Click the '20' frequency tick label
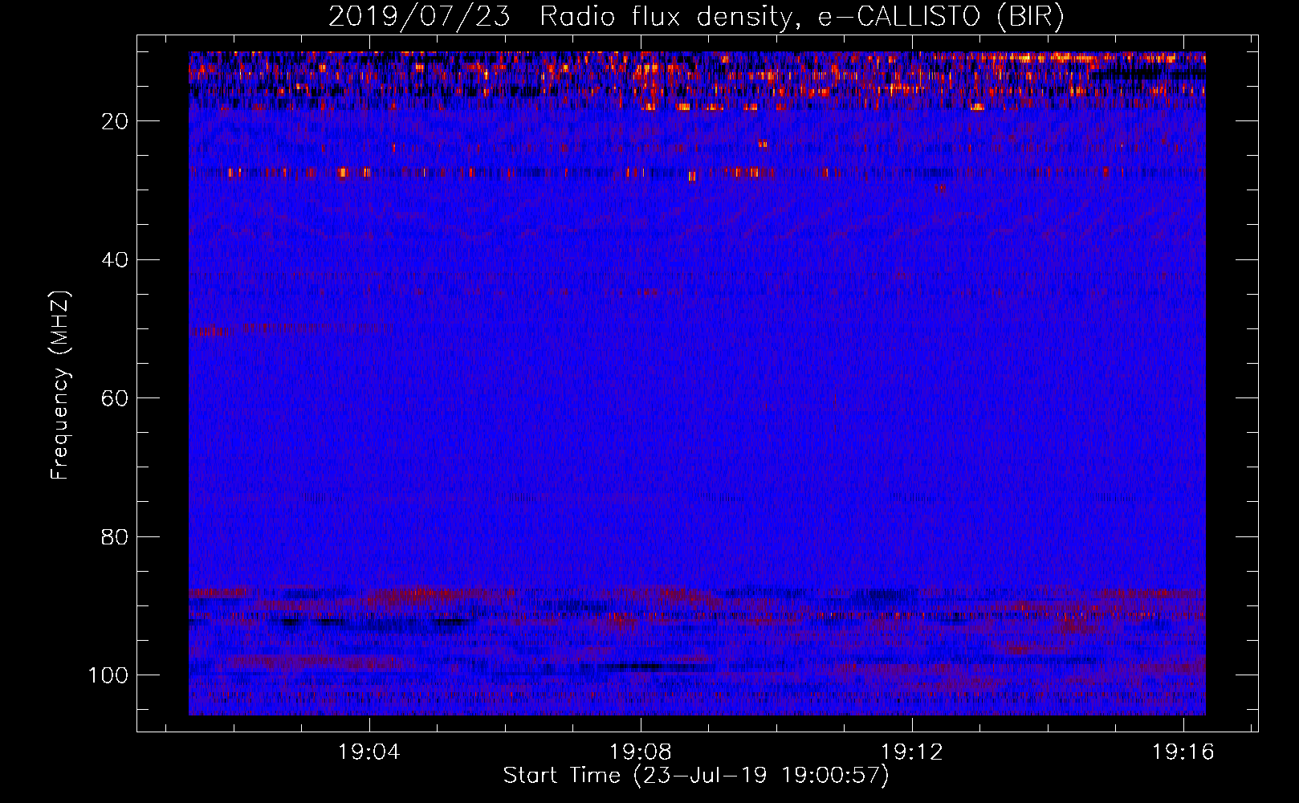This screenshot has height=803, width=1299. [x=115, y=121]
